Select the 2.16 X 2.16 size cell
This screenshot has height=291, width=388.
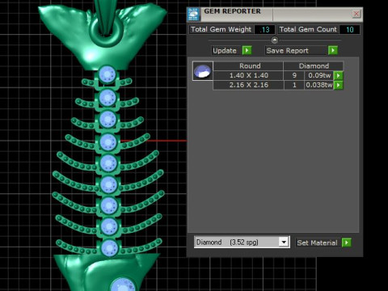click(248, 85)
